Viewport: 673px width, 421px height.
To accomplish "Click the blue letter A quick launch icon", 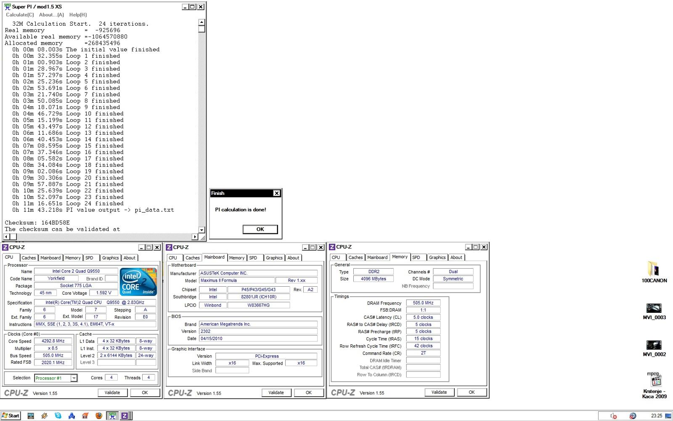I will pyautogui.click(x=72, y=416).
